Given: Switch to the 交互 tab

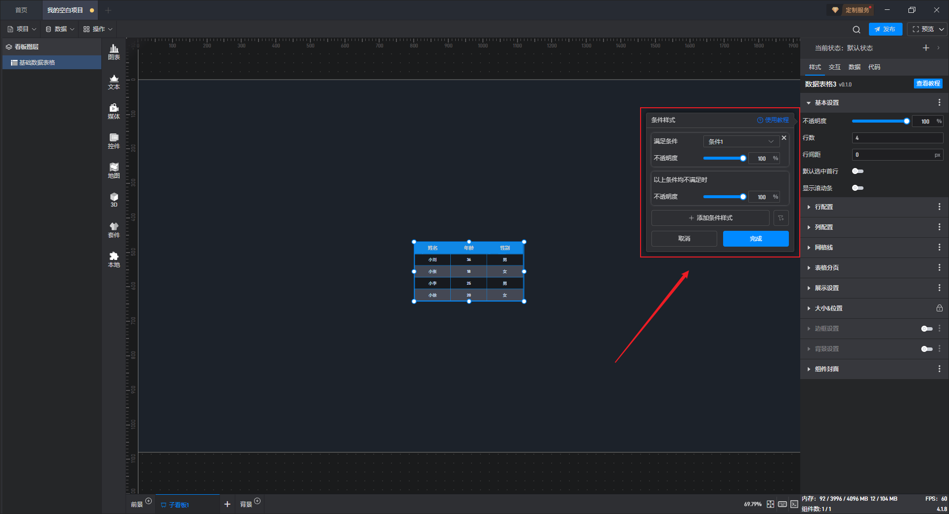Looking at the screenshot, I should tap(835, 67).
